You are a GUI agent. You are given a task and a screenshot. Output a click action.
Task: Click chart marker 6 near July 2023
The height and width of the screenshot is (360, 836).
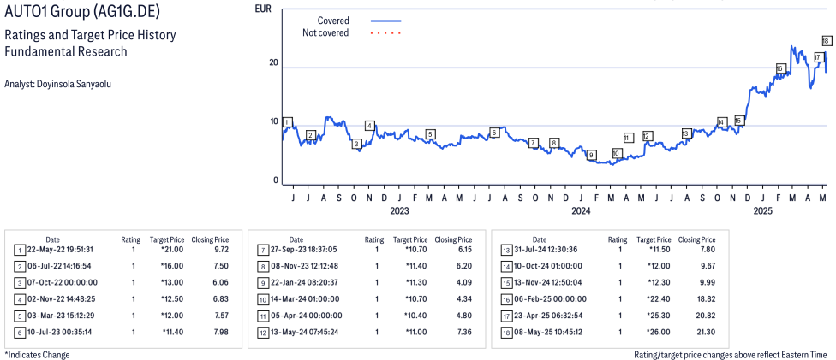tap(494, 133)
